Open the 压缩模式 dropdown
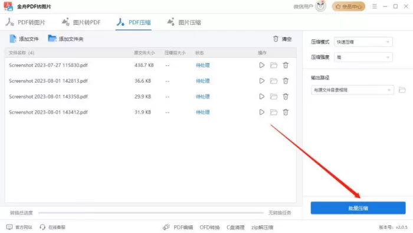The width and height of the screenshot is (413, 233). (x=363, y=42)
